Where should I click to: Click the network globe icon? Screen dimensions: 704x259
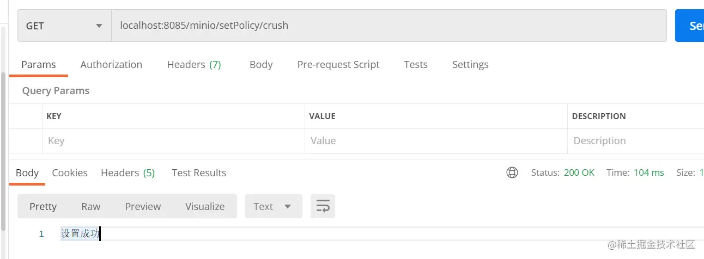tap(512, 172)
